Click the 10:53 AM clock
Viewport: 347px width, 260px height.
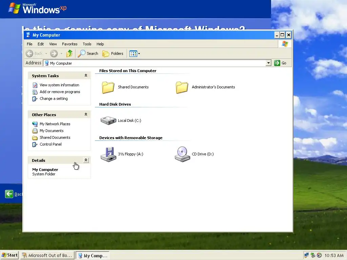(x=334, y=256)
